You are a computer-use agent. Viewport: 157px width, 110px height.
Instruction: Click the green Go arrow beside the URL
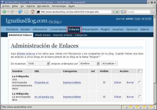pyautogui.click(x=117, y=12)
